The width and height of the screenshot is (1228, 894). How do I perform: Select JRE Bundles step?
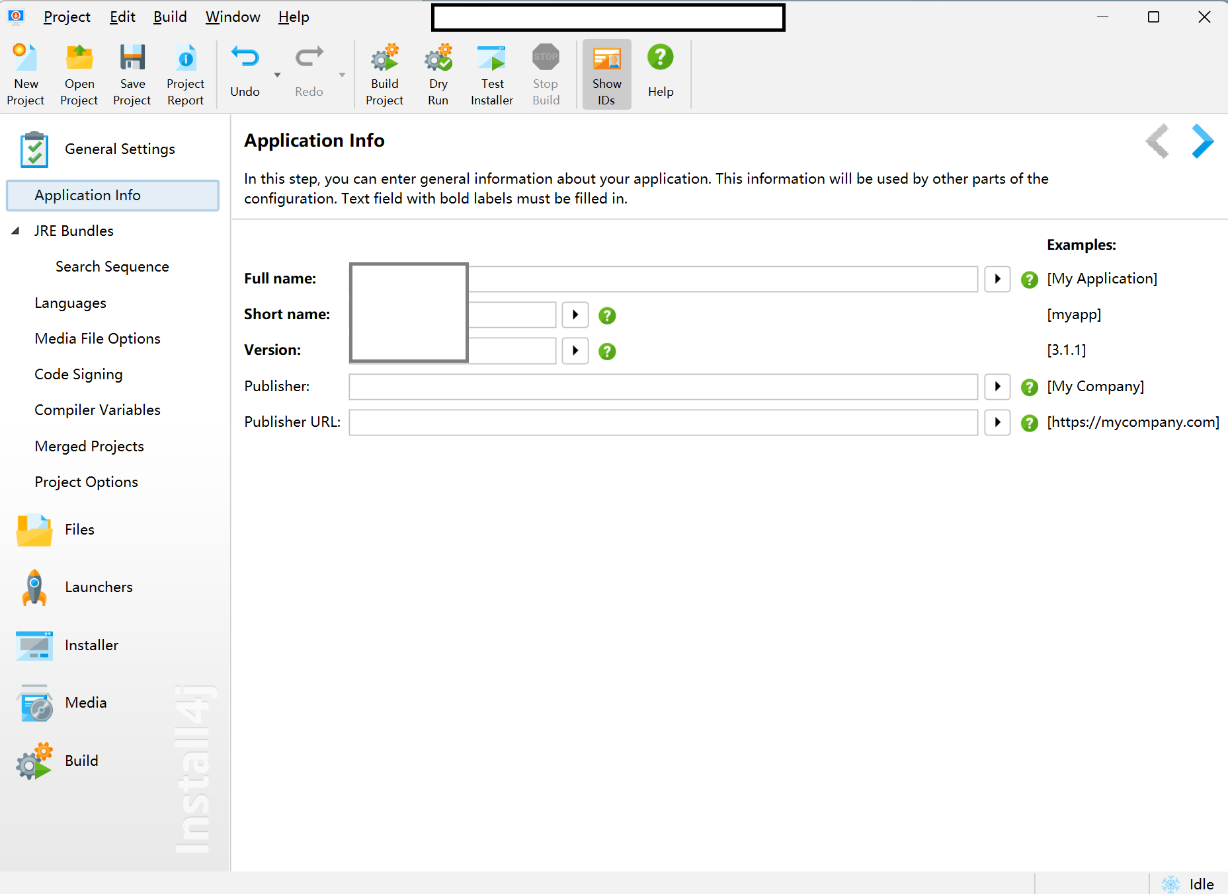[74, 231]
